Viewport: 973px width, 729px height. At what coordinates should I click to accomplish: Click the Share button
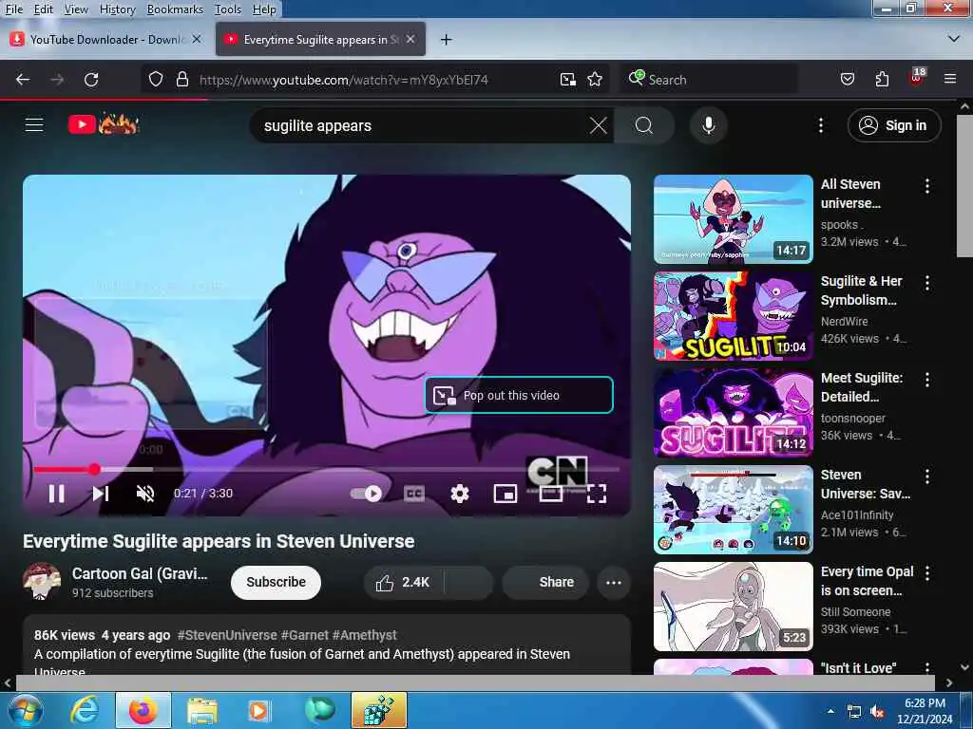pos(545,582)
